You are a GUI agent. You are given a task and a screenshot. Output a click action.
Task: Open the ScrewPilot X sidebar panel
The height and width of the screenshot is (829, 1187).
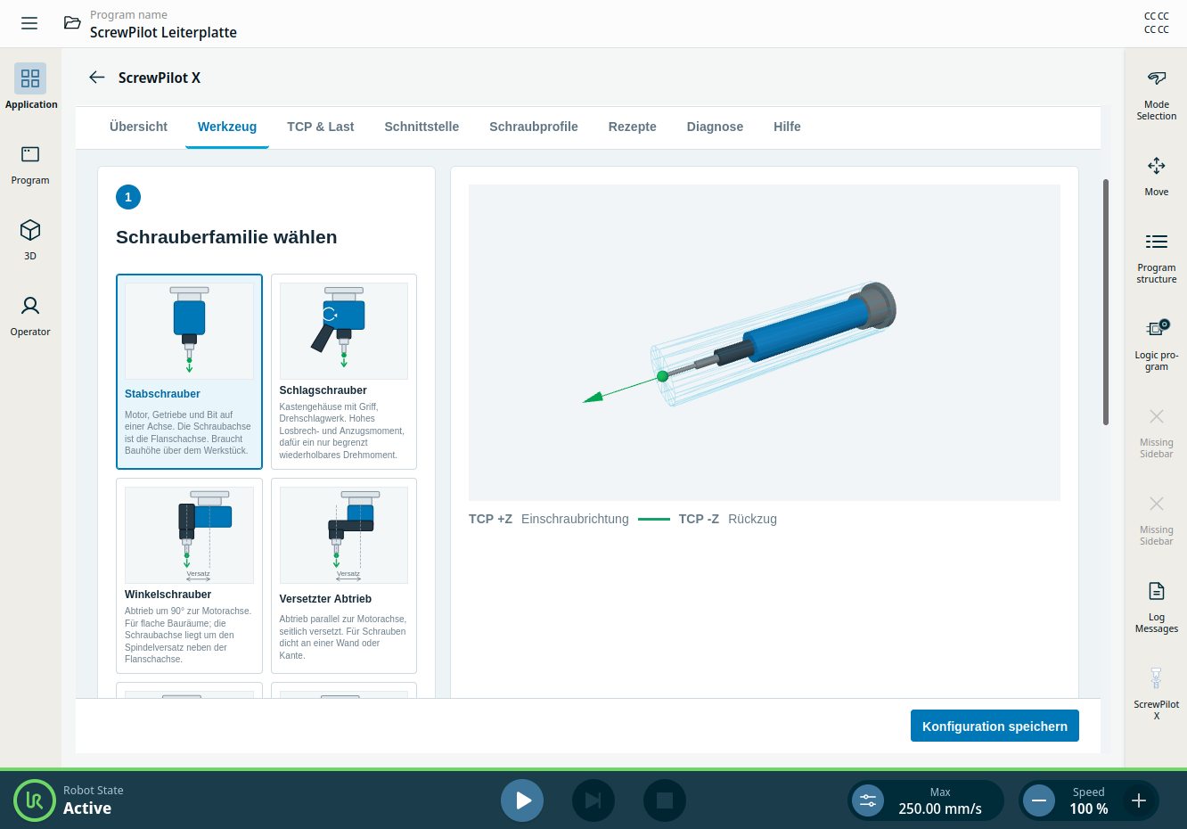[1157, 694]
